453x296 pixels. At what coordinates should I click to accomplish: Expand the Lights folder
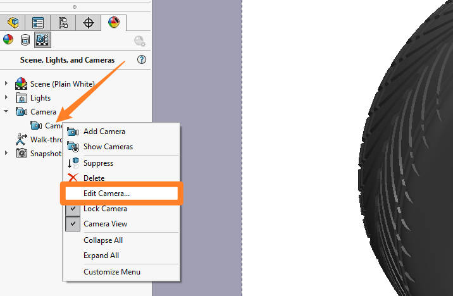click(x=6, y=98)
